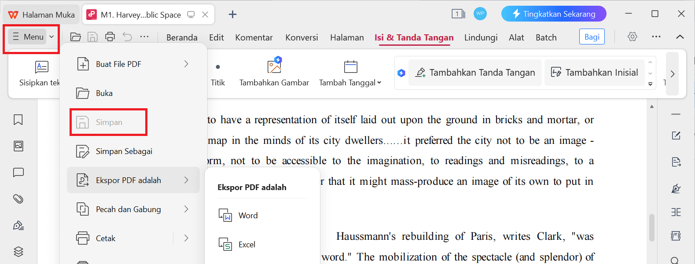The height and width of the screenshot is (264, 695).
Task: Open the Alat tab
Action: (x=516, y=37)
